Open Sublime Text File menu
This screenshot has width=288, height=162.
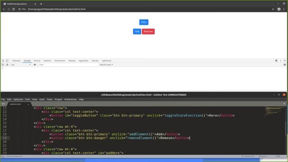tap(3, 99)
